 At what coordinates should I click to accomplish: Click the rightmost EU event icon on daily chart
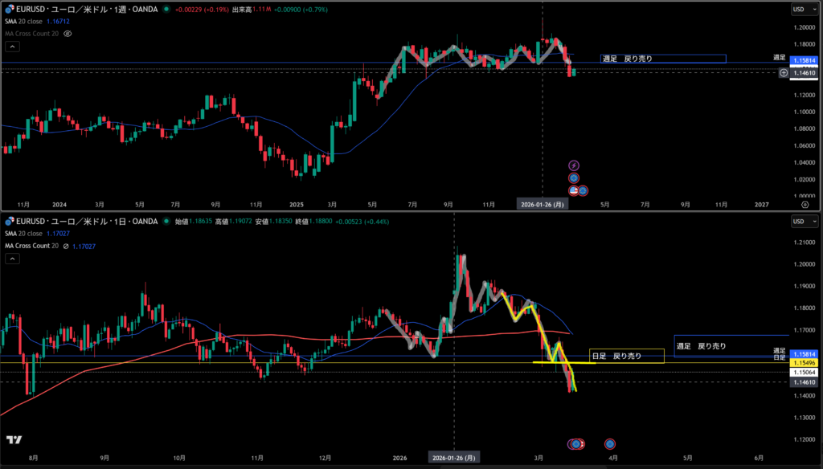610,443
